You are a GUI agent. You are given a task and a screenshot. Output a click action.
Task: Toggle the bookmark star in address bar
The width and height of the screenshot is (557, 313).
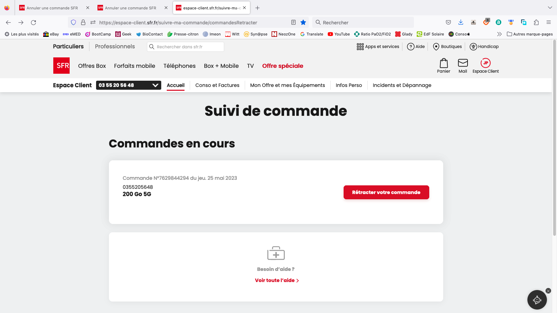303,22
